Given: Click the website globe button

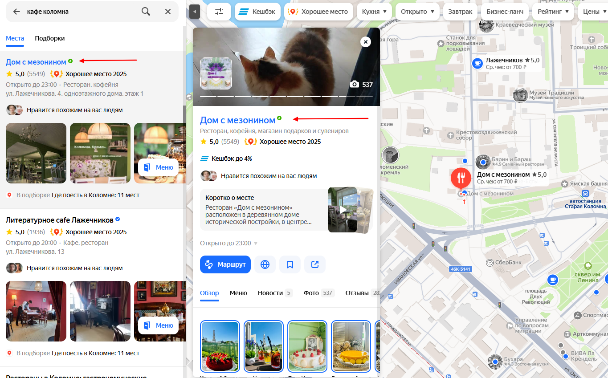Looking at the screenshot, I should [265, 264].
